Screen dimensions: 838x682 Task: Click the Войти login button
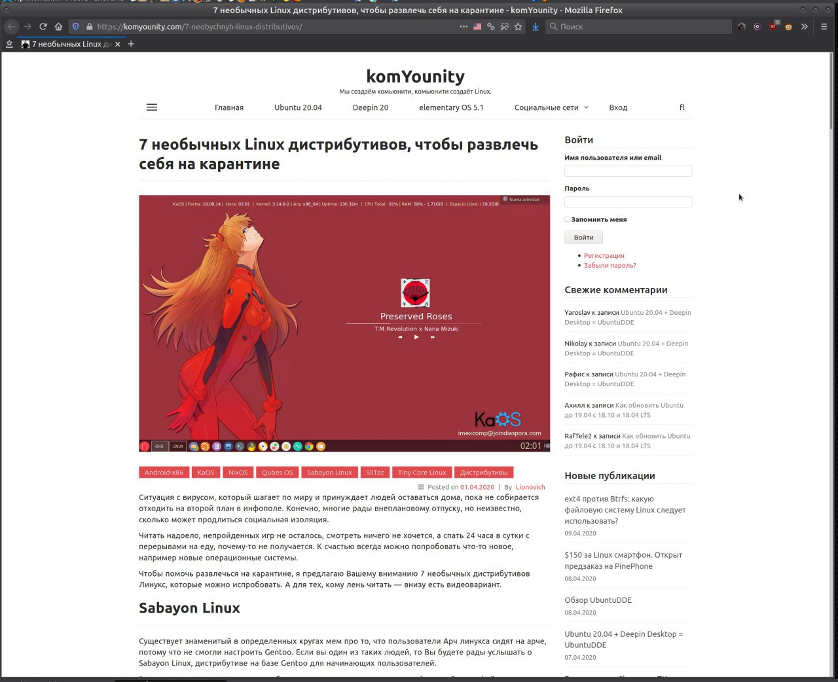tap(583, 238)
